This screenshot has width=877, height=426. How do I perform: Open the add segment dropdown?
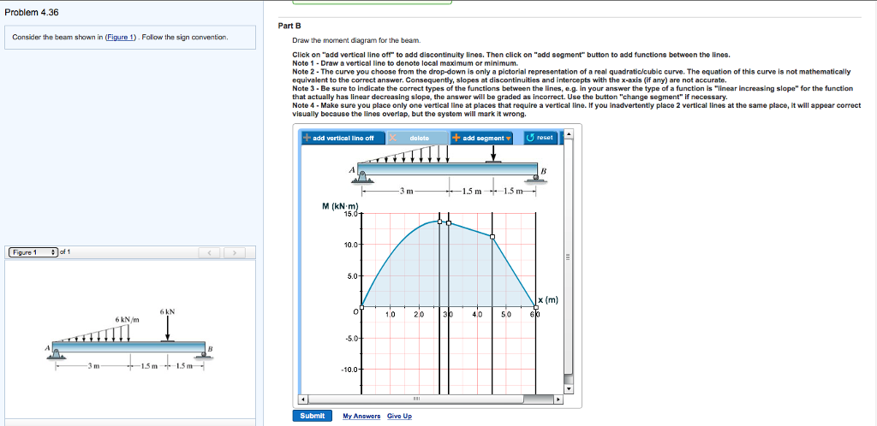481,138
